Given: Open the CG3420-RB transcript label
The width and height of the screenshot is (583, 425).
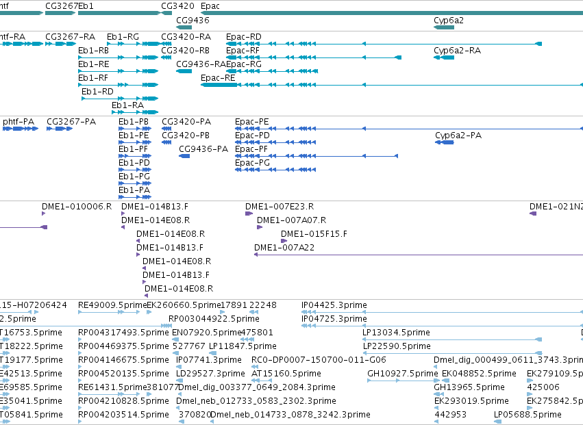Looking at the screenshot, I should click(x=185, y=51).
